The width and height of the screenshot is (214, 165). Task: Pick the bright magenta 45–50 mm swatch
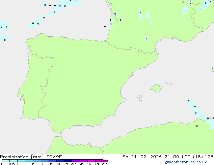pyautogui.click(x=99, y=161)
